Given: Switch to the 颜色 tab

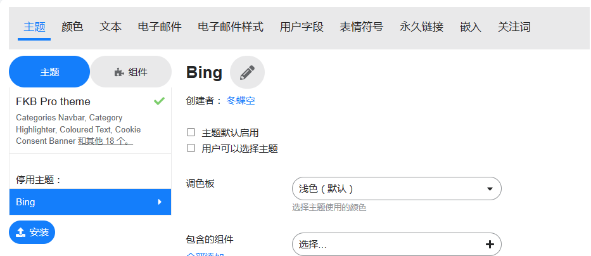Looking at the screenshot, I should click(72, 27).
